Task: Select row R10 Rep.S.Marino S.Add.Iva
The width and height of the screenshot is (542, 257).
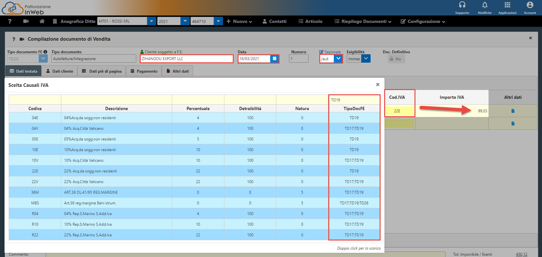Action: point(194,224)
